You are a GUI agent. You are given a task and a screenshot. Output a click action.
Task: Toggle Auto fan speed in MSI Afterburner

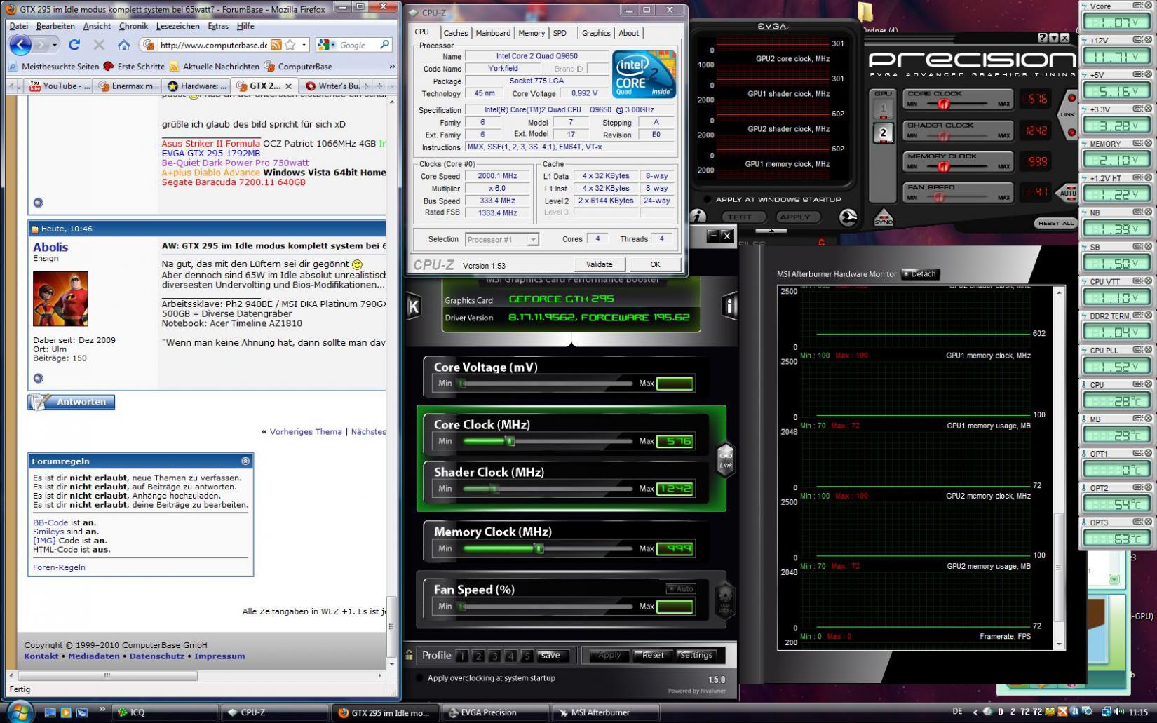coord(681,589)
